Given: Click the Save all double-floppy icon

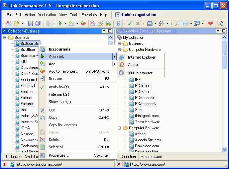Looking at the screenshot, I should pyautogui.click(x=38, y=23).
